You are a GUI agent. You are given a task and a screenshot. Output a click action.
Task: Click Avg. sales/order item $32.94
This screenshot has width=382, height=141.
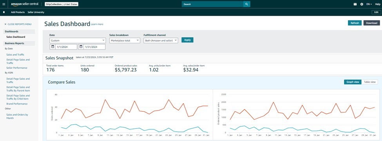pos(191,70)
